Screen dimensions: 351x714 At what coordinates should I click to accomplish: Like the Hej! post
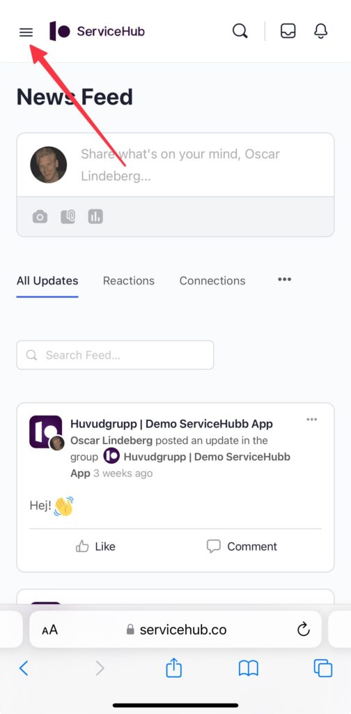pos(95,547)
